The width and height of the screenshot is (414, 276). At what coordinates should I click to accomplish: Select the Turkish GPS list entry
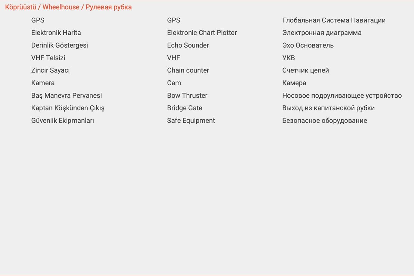click(38, 20)
